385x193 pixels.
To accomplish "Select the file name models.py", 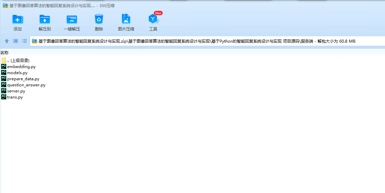I will pos(17,73).
